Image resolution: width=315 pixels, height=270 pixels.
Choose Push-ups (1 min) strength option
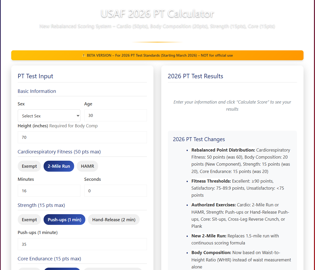(64, 219)
